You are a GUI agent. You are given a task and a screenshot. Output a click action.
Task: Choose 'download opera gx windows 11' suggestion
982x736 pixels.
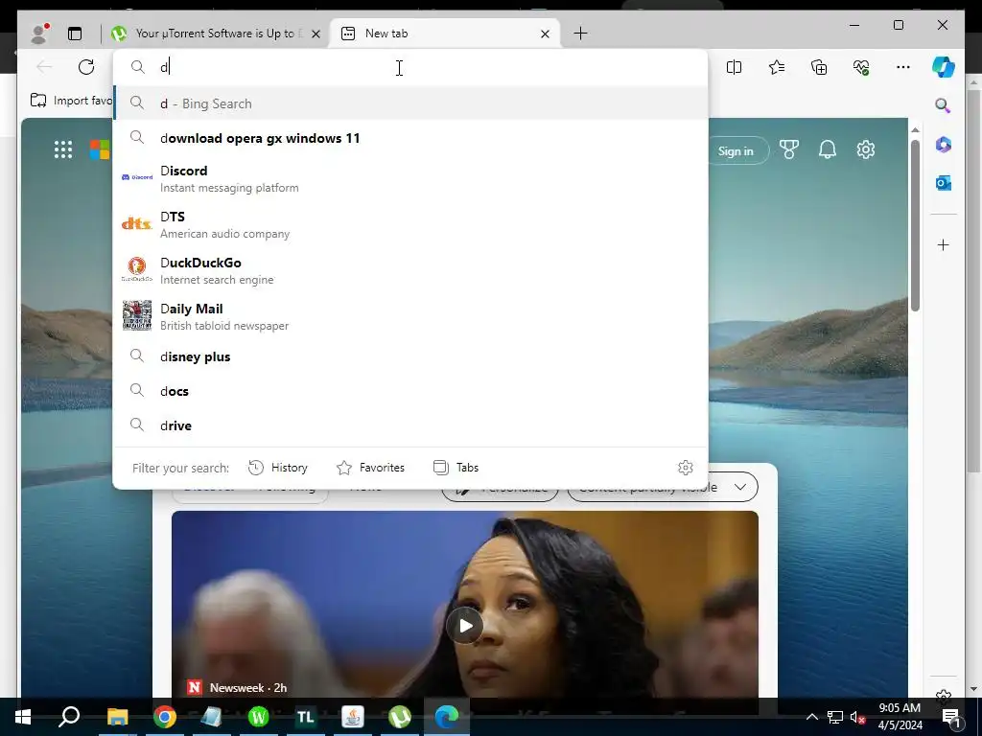click(410, 138)
